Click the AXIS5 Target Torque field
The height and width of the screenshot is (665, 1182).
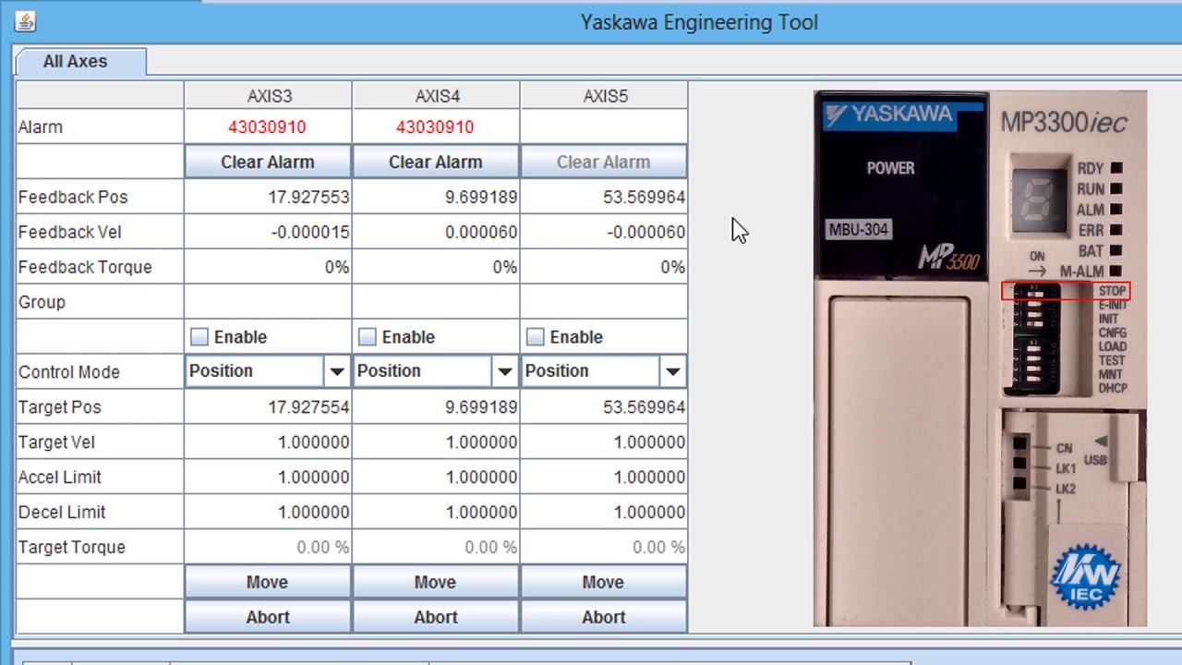(x=604, y=548)
